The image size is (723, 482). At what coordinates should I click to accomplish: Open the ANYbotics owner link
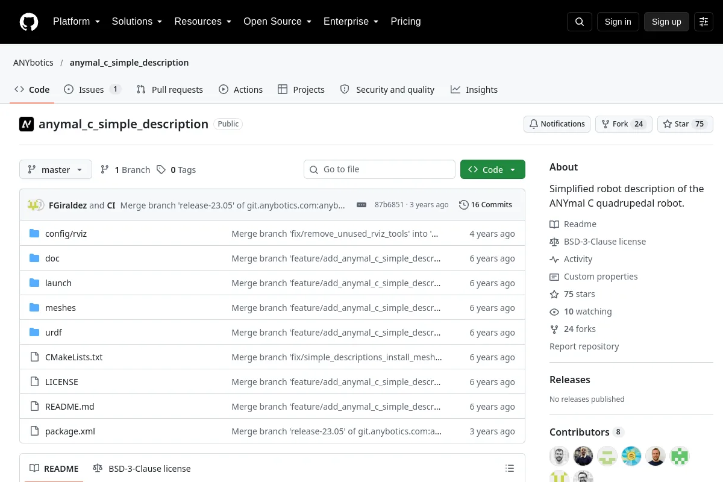click(33, 63)
